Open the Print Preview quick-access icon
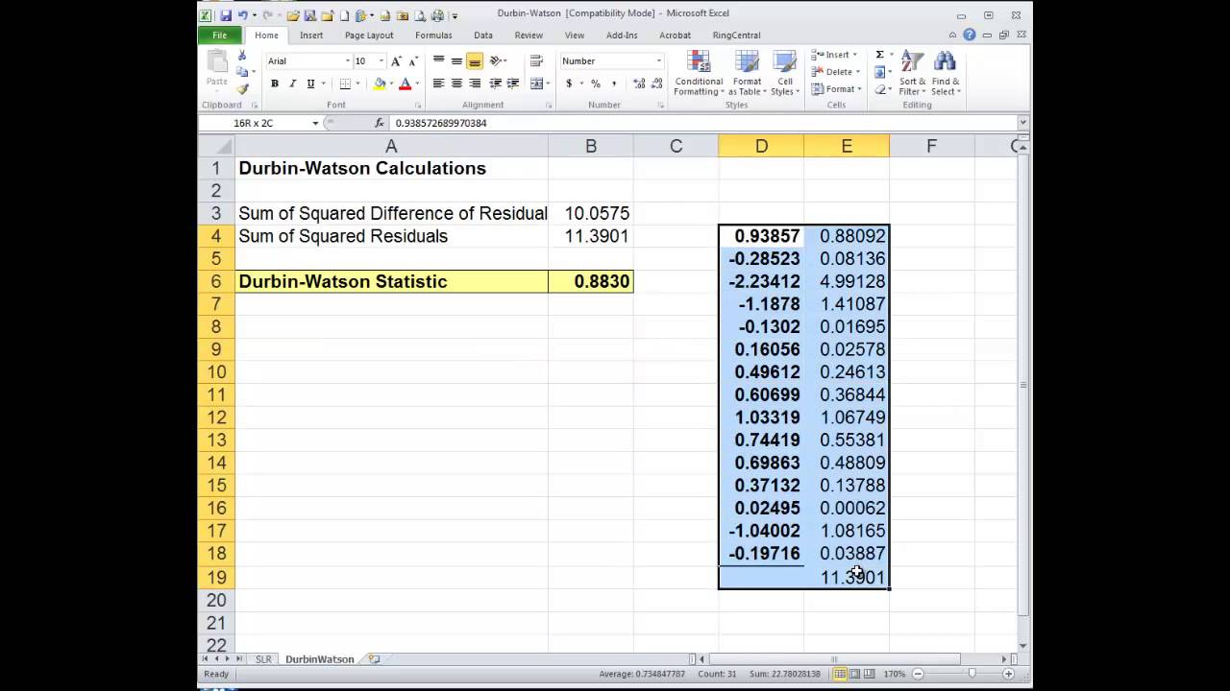Screen dimensions: 1230x691 pyautogui.click(x=421, y=15)
